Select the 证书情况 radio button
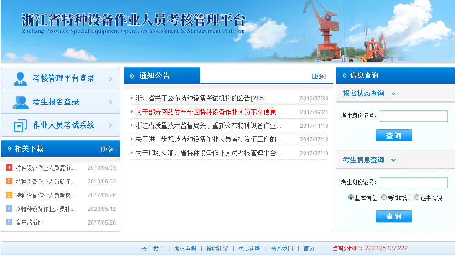Image resolution: width=455 pixels, height=256 pixels. click(417, 198)
